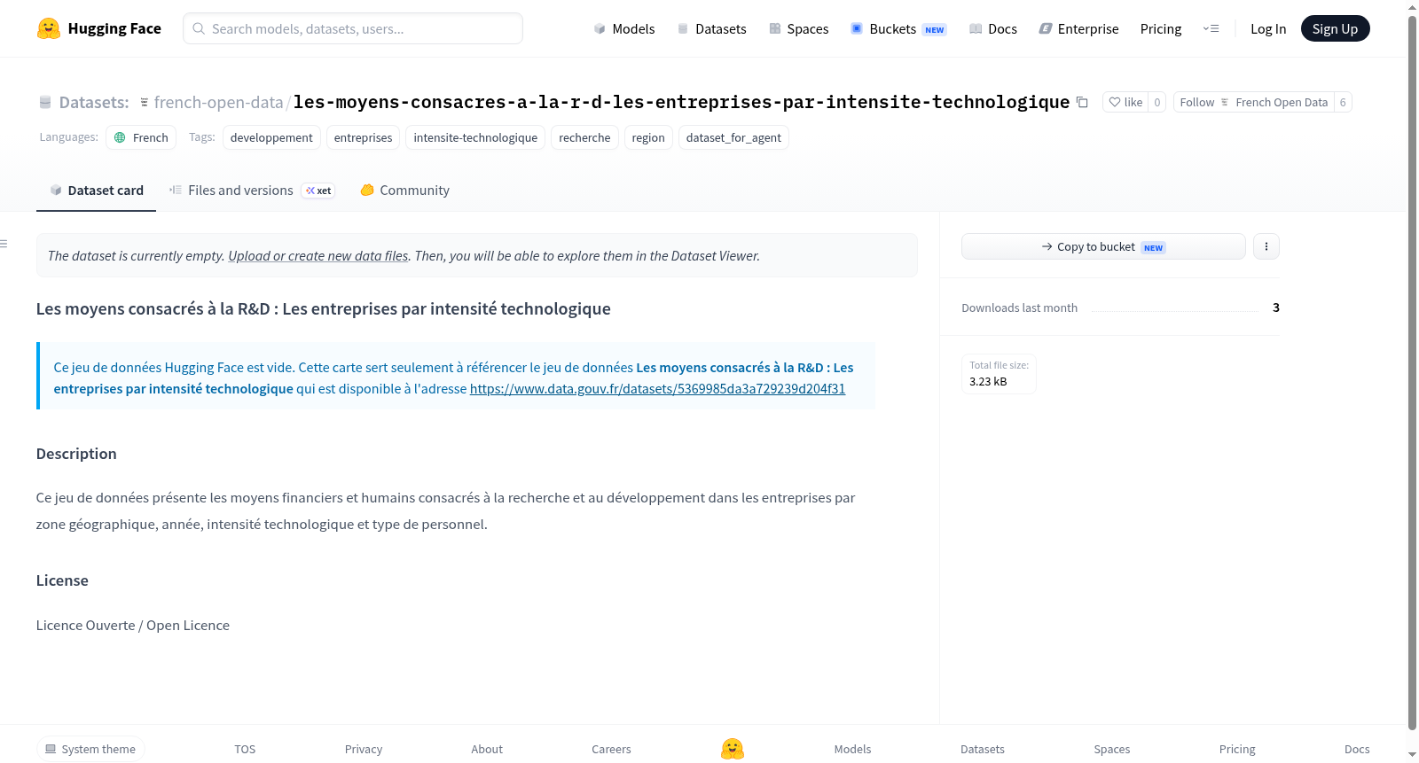Select the French language tag
Image resolution: width=1419 pixels, height=763 pixels.
(x=141, y=137)
